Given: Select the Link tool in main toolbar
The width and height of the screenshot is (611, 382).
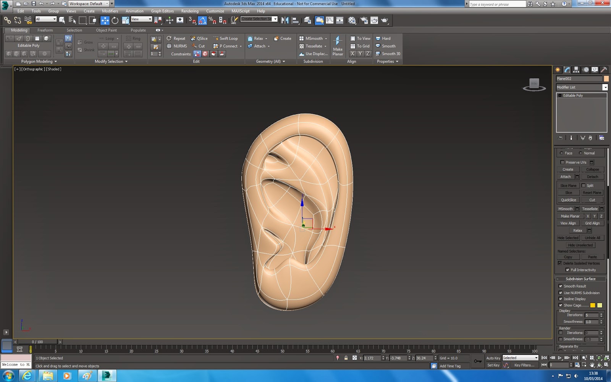Looking at the screenshot, I should coord(7,20).
